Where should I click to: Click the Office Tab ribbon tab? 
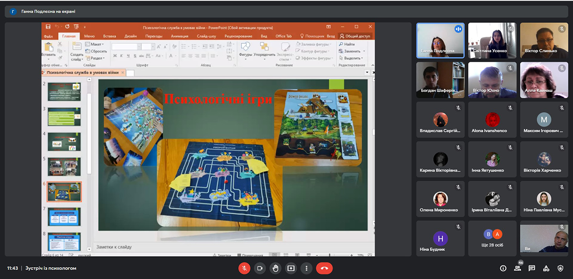[x=284, y=36]
